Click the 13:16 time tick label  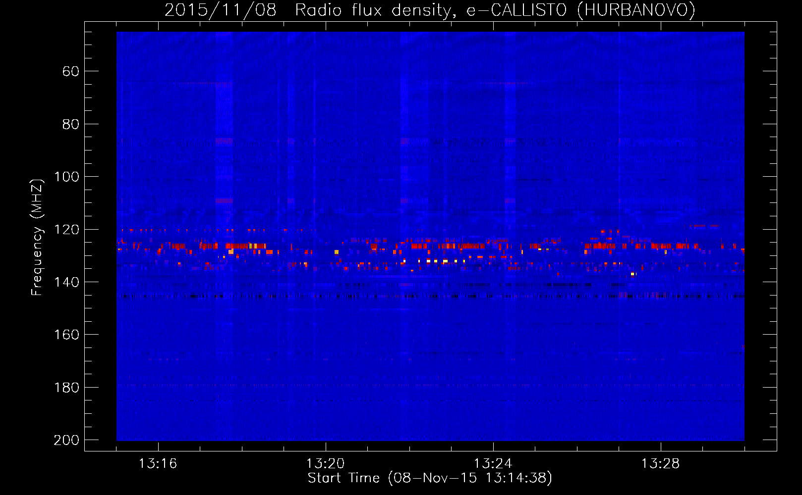[x=158, y=464]
